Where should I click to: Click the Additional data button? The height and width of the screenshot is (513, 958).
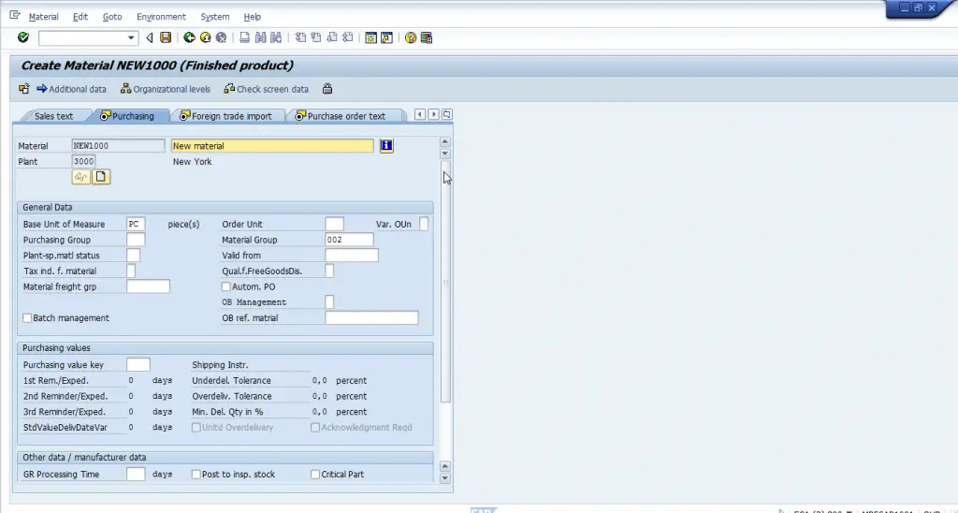click(x=71, y=89)
